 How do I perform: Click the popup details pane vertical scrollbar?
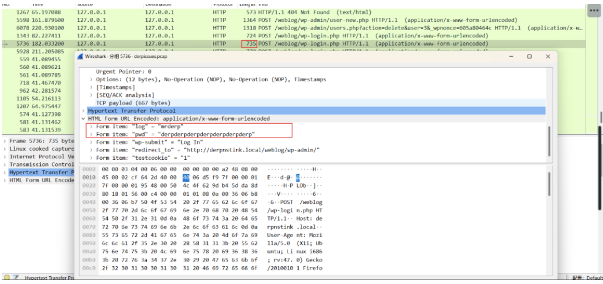coord(548,140)
